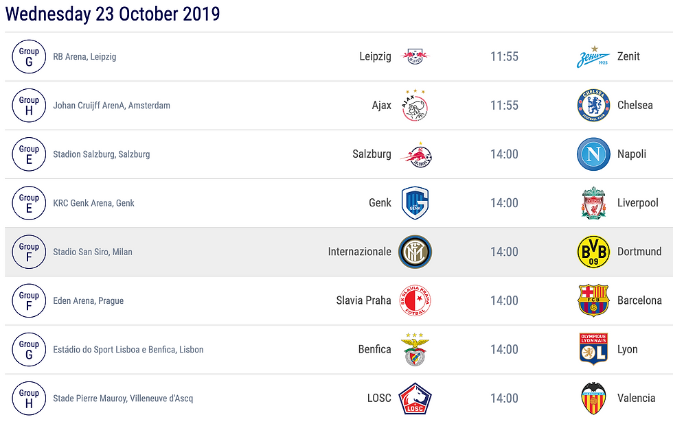Screen dimensions: 673x428
Task: Click Group G badge for Leipzig match
Action: (x=29, y=57)
